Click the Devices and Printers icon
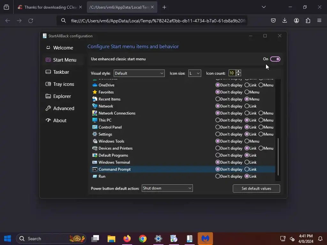Screen dimensions: 327x245 coord(95,148)
